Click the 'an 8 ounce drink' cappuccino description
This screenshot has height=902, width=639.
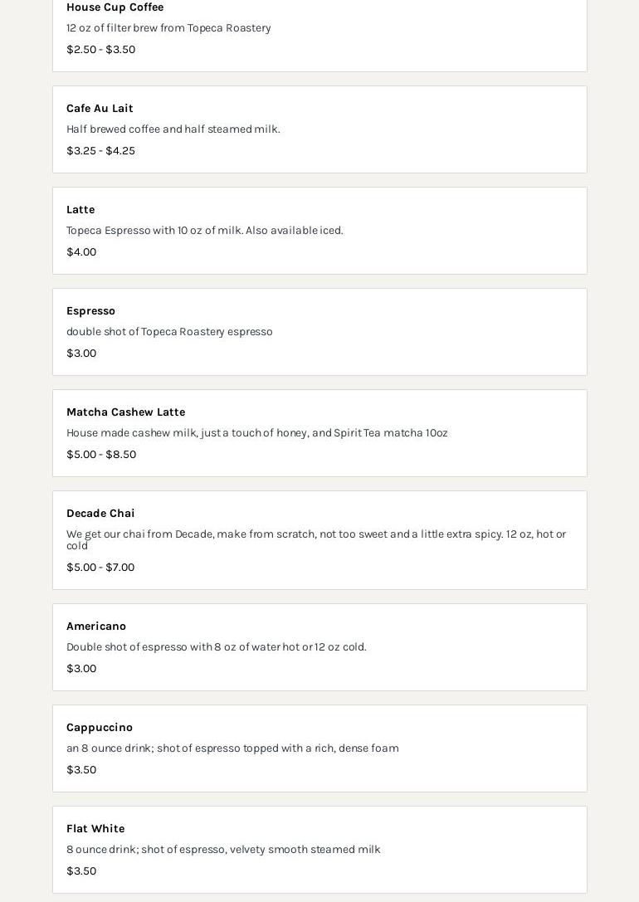point(232,748)
